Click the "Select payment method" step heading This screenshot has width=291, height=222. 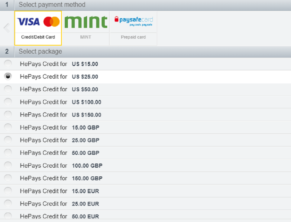pyautogui.click(x=52, y=5)
